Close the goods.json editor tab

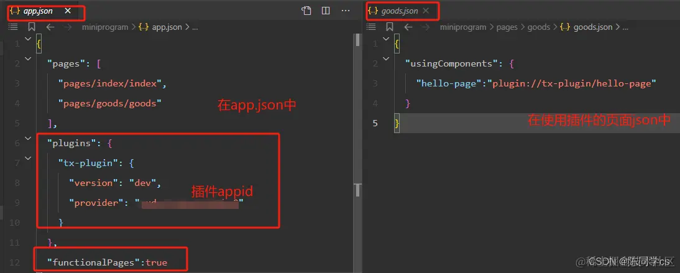425,11
